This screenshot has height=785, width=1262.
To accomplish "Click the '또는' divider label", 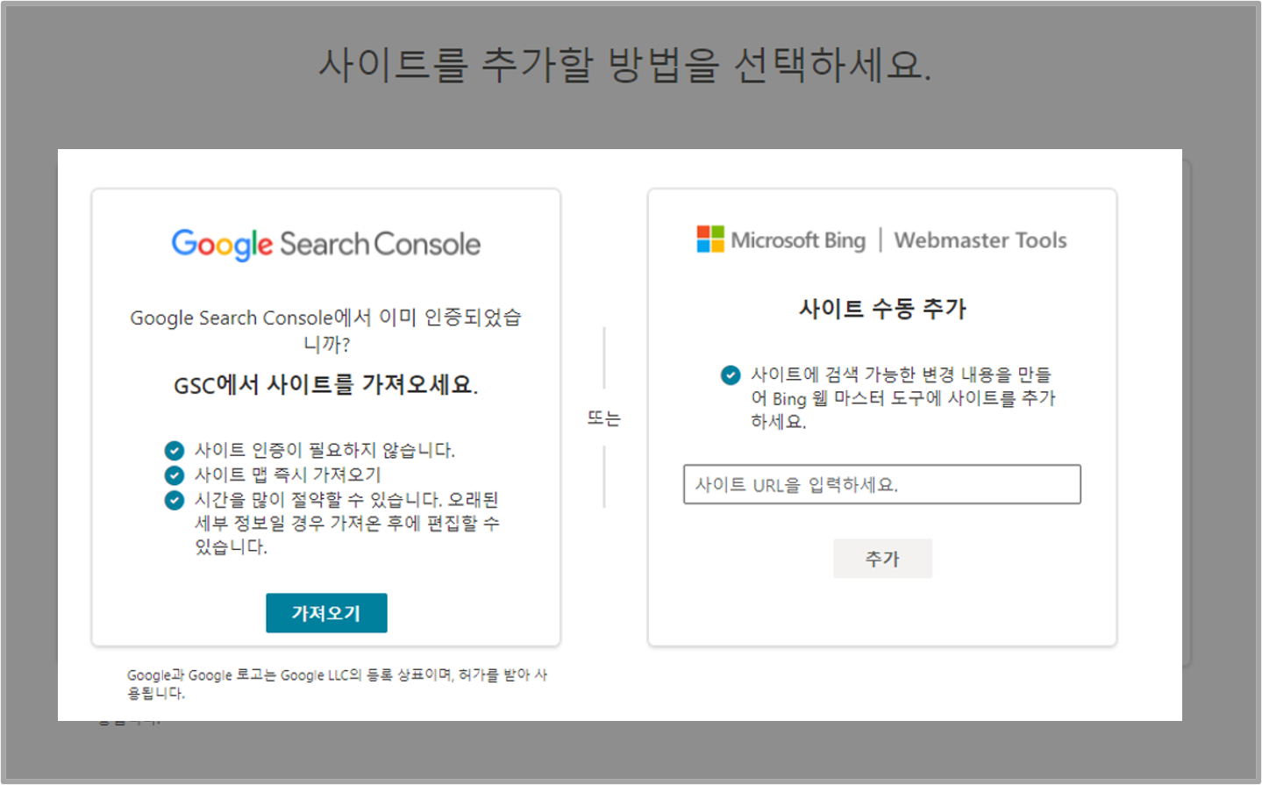I will 605,417.
